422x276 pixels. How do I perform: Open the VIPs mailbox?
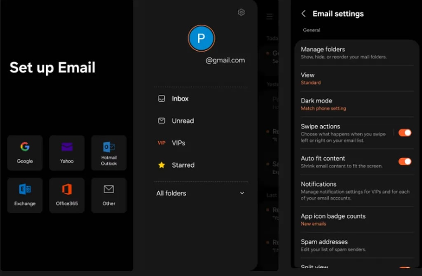coord(161,143)
